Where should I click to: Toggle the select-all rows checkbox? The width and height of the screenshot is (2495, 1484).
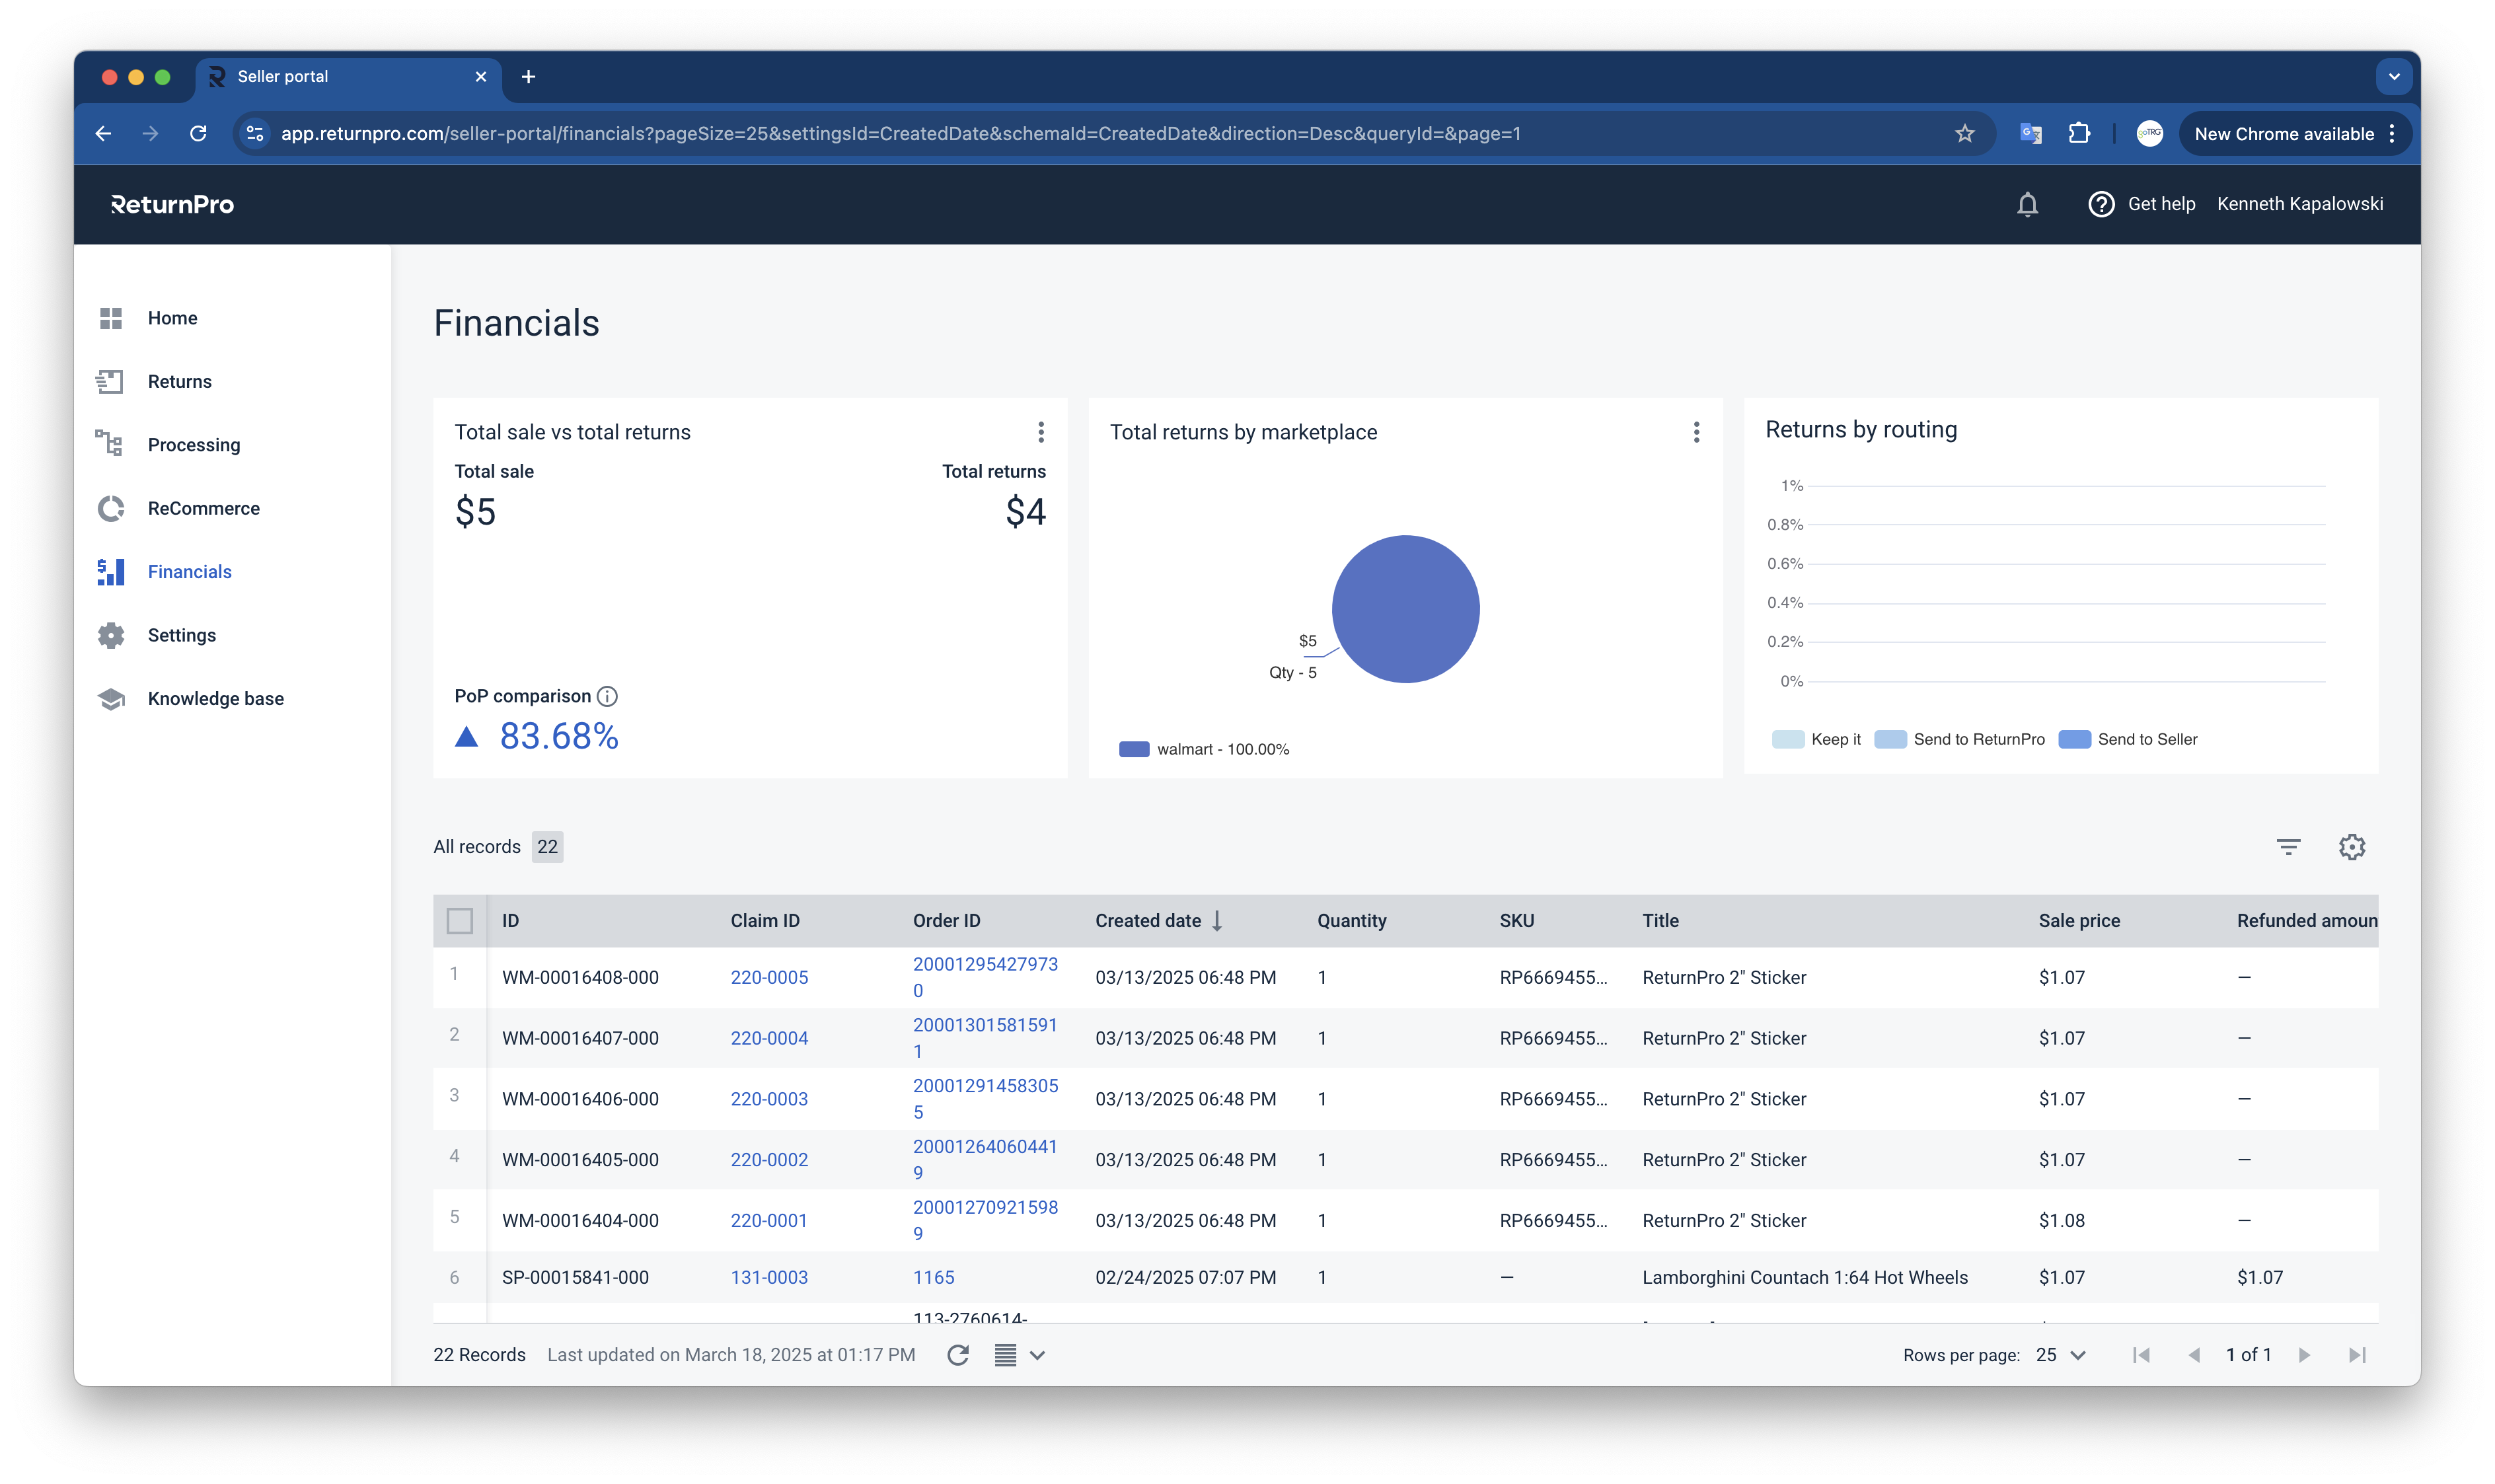tap(459, 921)
